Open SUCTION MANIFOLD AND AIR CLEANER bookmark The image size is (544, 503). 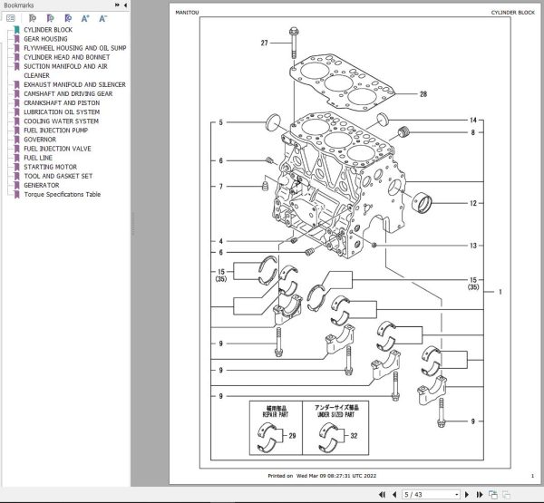(x=65, y=71)
